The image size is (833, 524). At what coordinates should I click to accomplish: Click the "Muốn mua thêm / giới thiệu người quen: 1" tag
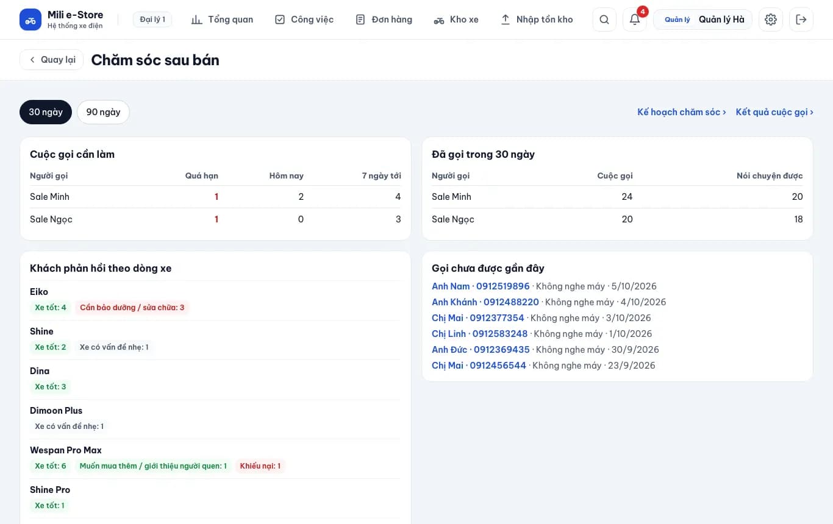[x=153, y=466]
